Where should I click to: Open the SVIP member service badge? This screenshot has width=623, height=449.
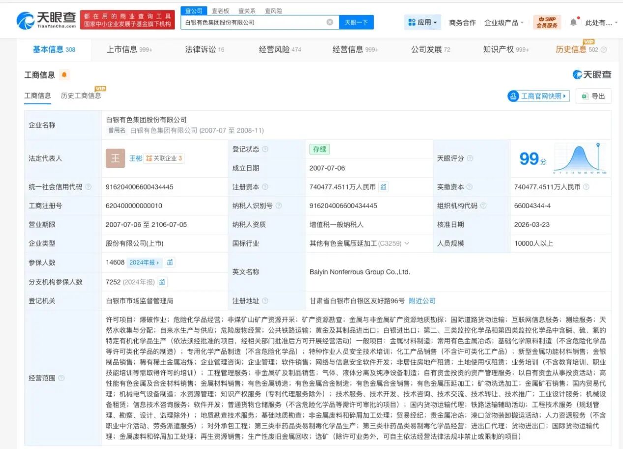(x=547, y=22)
